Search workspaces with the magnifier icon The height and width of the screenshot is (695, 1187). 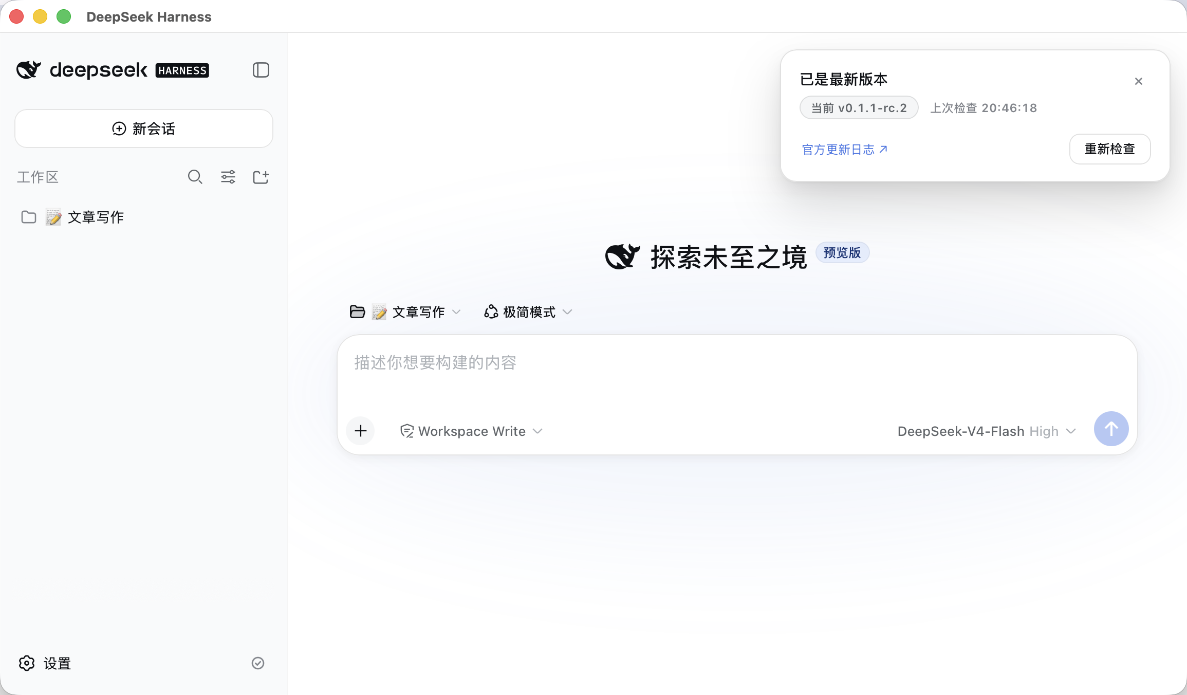click(195, 177)
